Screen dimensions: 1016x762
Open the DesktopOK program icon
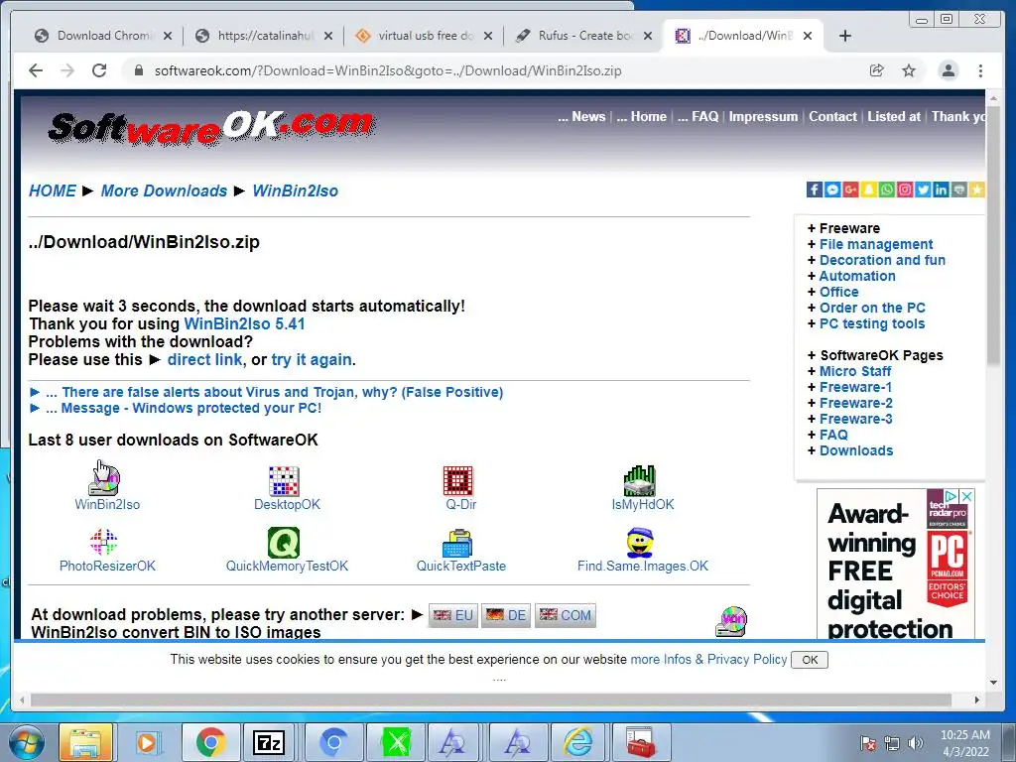[x=284, y=481]
